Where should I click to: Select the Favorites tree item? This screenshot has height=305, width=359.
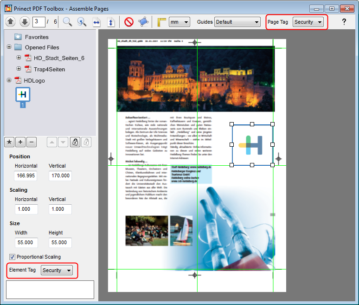coord(37,37)
